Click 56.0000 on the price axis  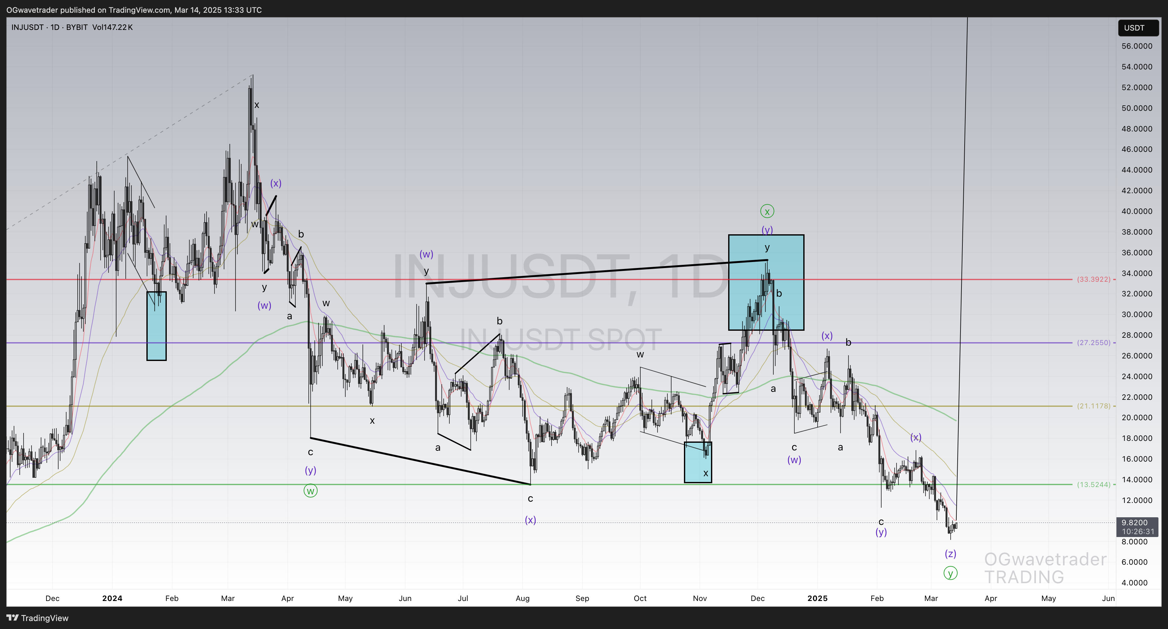pyautogui.click(x=1137, y=46)
